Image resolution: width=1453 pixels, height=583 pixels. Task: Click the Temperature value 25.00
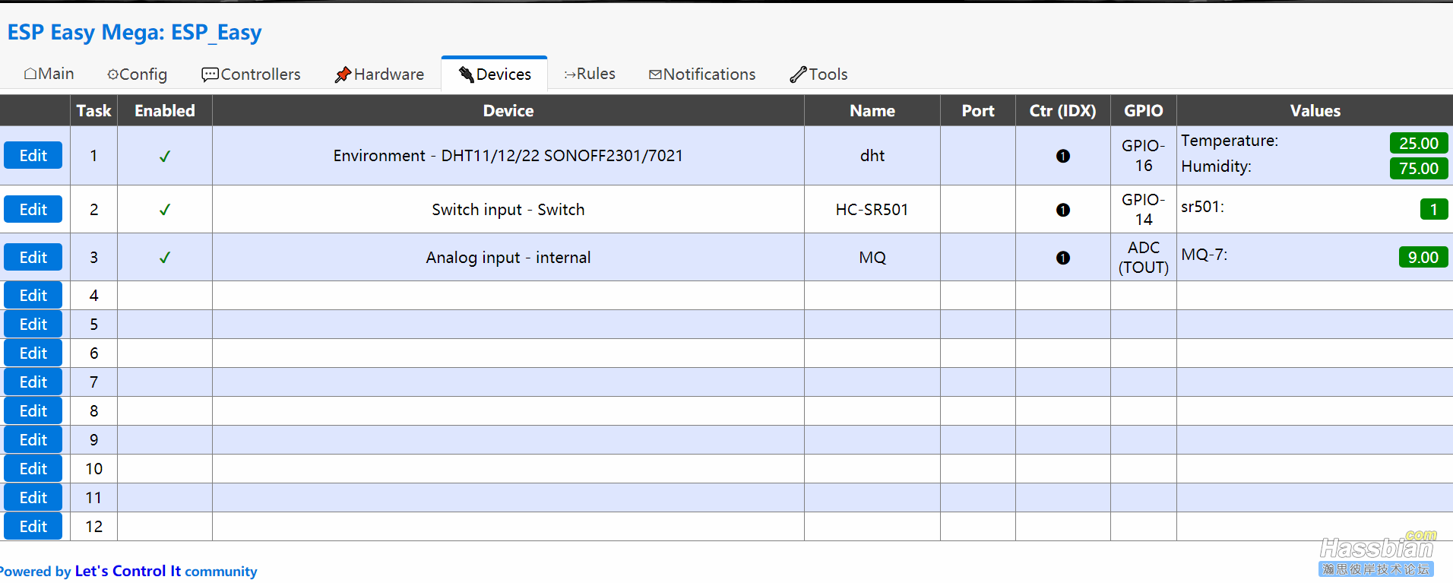click(x=1419, y=143)
